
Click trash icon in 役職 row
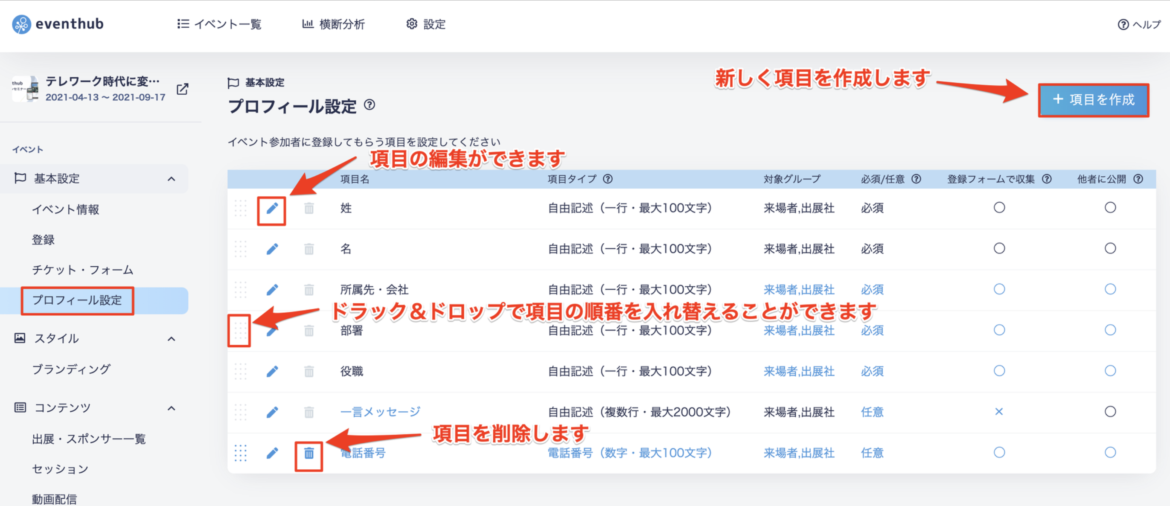[x=309, y=372]
